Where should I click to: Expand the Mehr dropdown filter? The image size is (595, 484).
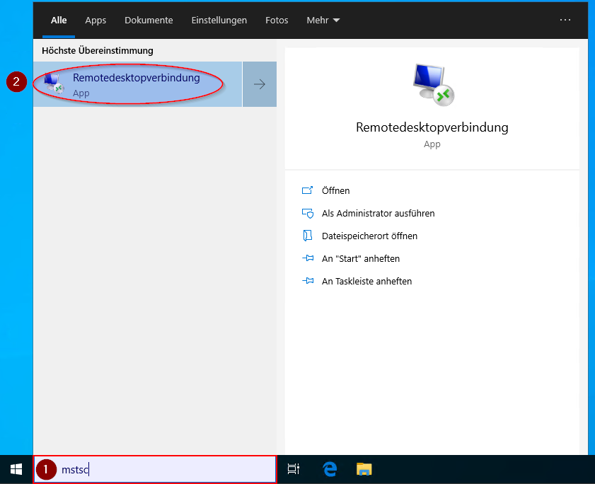(323, 21)
